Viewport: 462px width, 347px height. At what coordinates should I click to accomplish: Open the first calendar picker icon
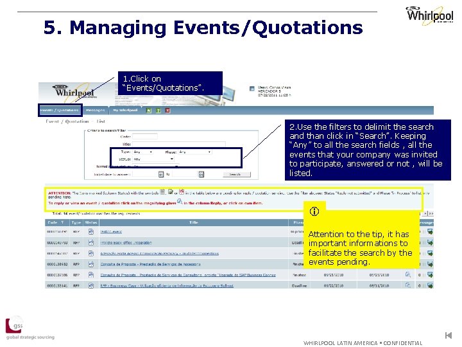pos(161,174)
